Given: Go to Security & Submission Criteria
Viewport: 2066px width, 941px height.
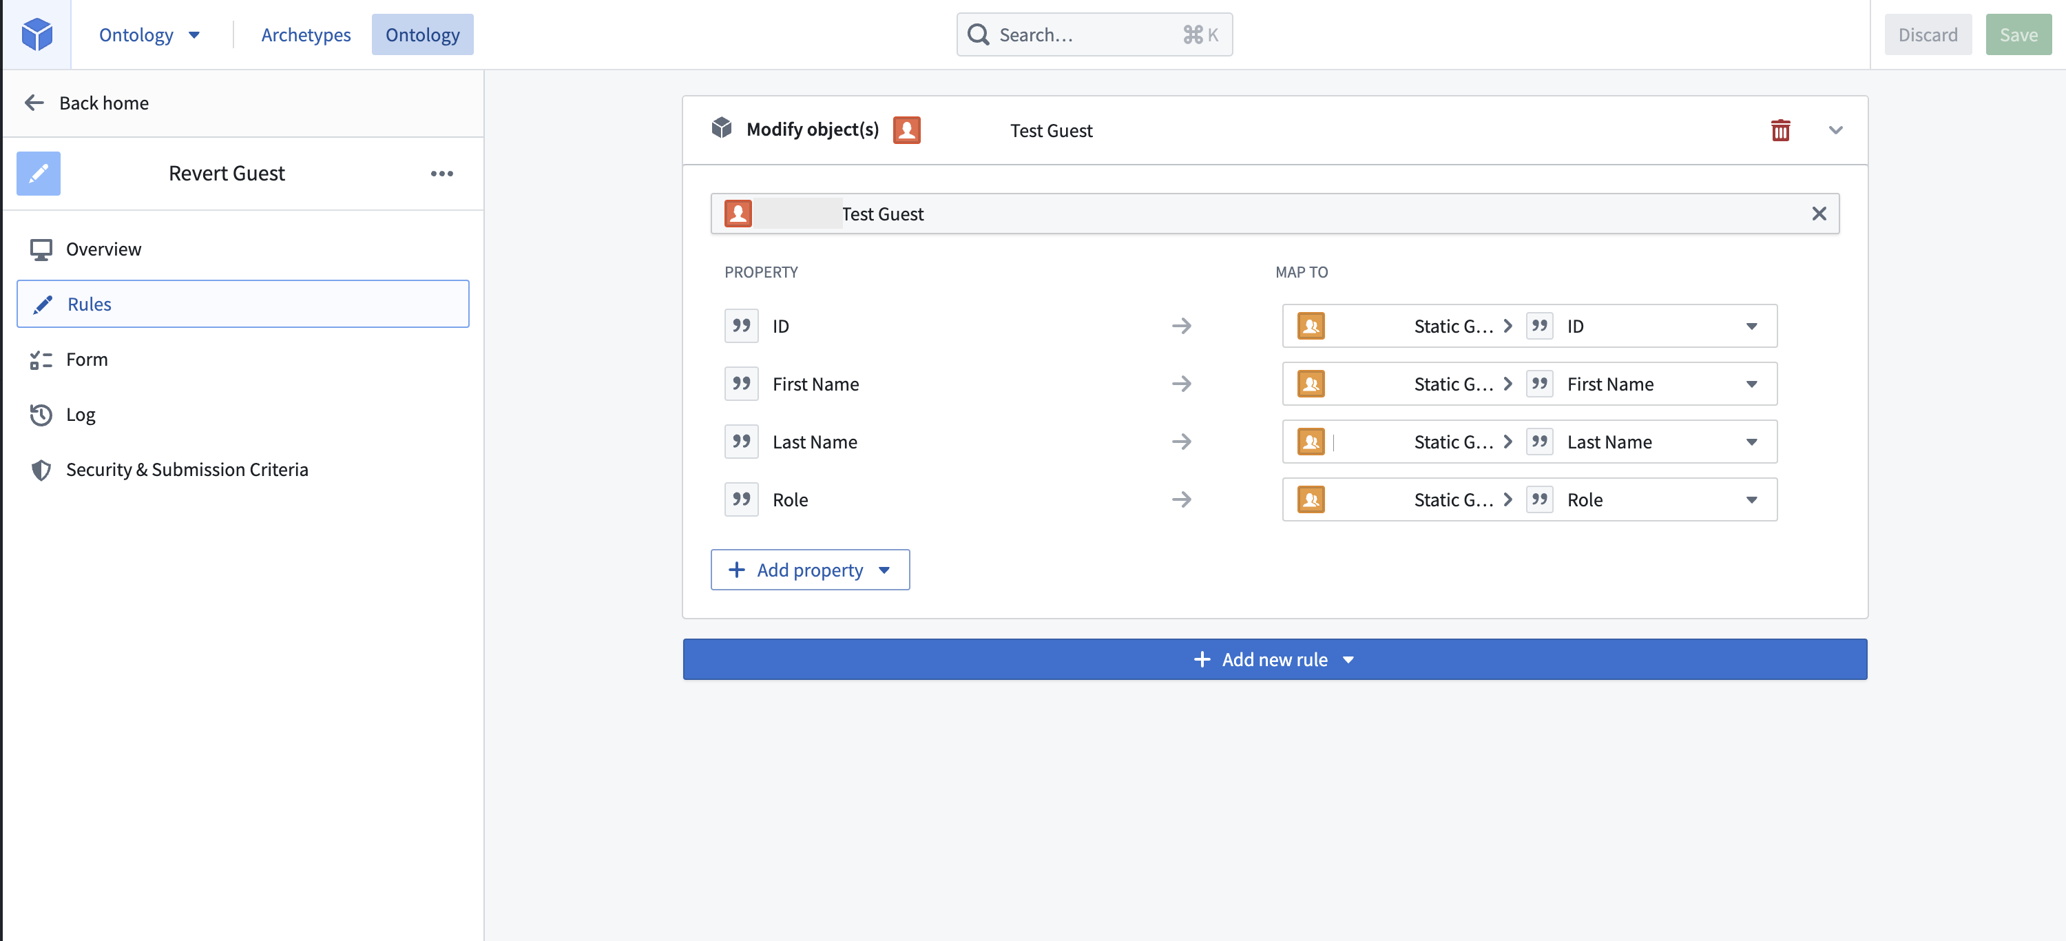Looking at the screenshot, I should coord(187,469).
